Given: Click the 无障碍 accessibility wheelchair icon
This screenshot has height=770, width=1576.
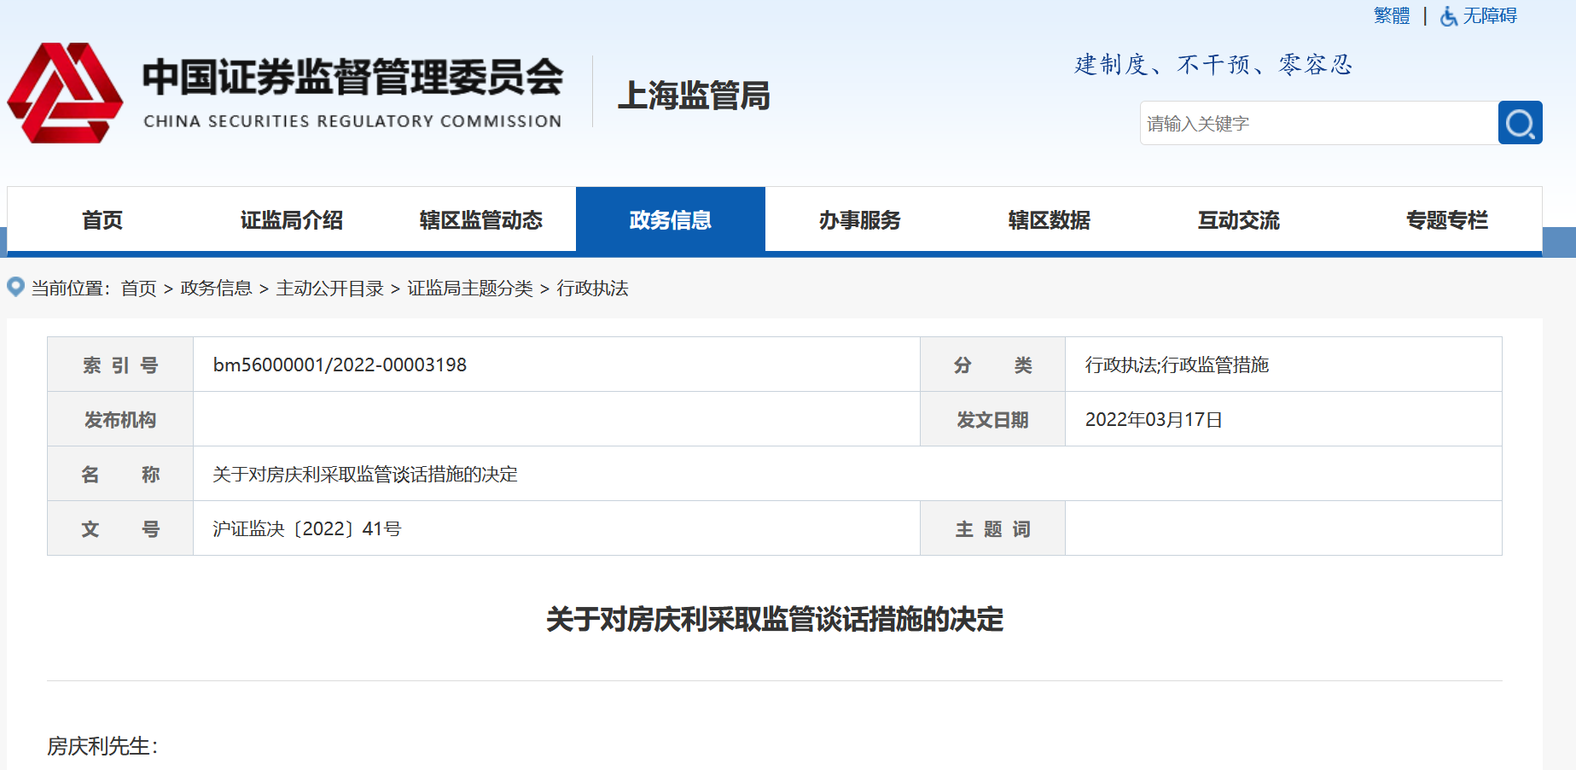Looking at the screenshot, I should click(x=1448, y=15).
